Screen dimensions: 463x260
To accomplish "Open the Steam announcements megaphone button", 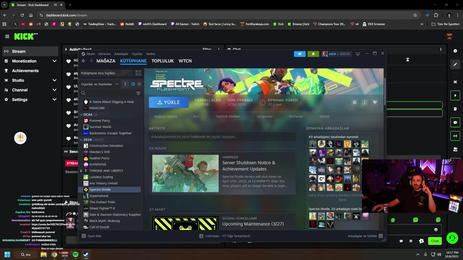I will (300, 54).
